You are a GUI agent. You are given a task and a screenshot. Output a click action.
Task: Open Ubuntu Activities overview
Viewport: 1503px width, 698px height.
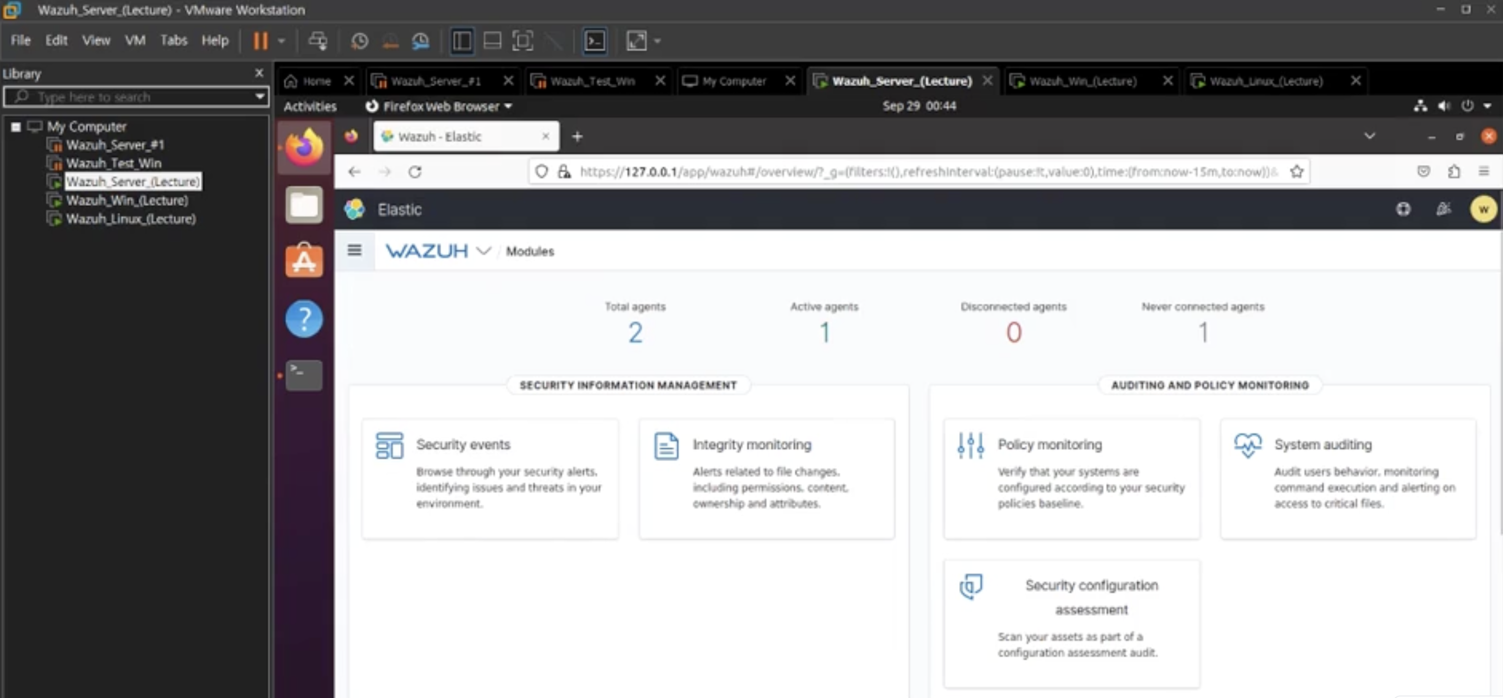[310, 106]
